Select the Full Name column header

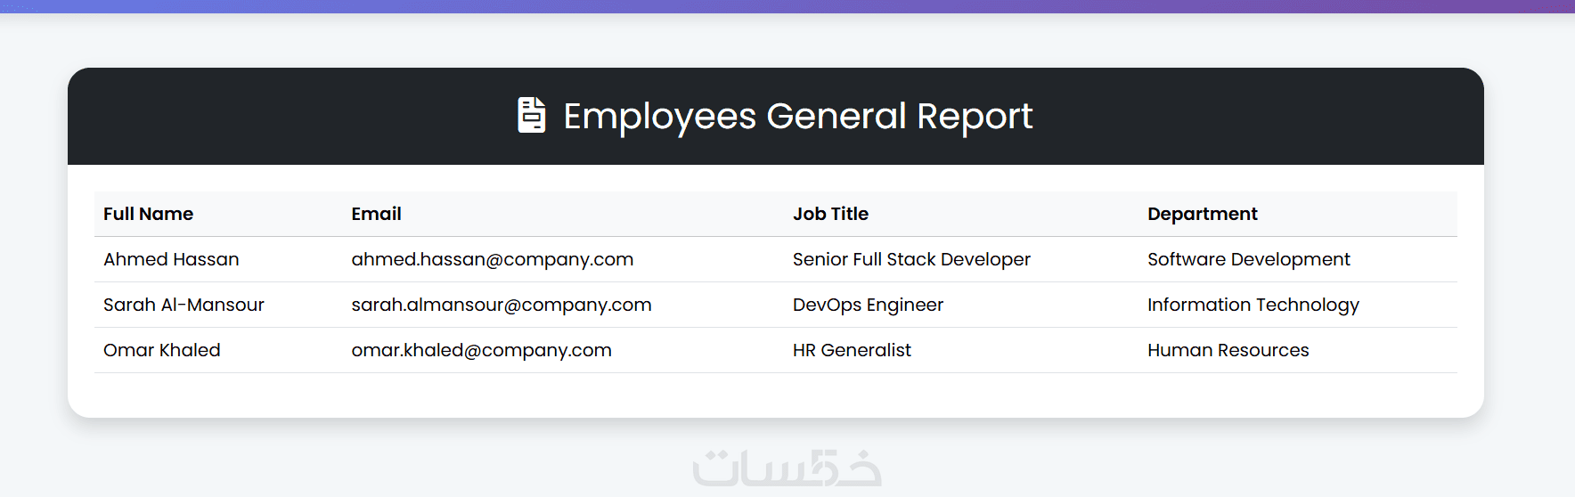point(148,214)
